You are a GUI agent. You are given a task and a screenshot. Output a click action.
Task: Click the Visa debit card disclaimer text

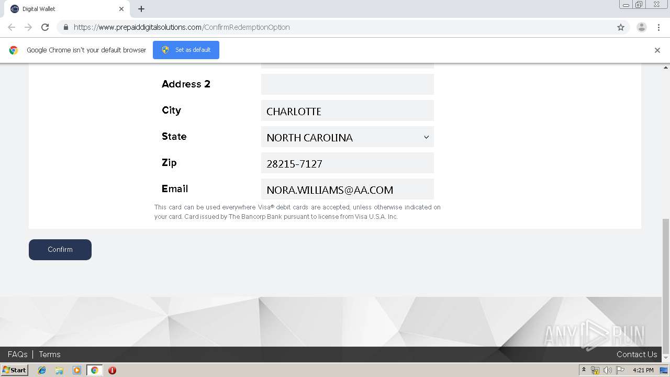coord(297,212)
